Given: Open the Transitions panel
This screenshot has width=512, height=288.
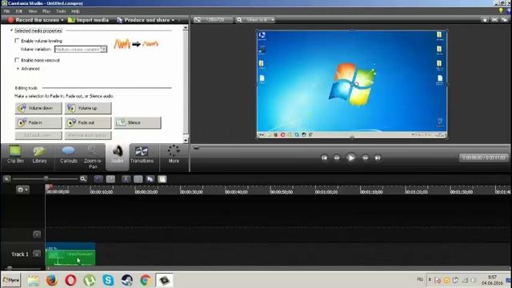Looking at the screenshot, I should (142, 154).
